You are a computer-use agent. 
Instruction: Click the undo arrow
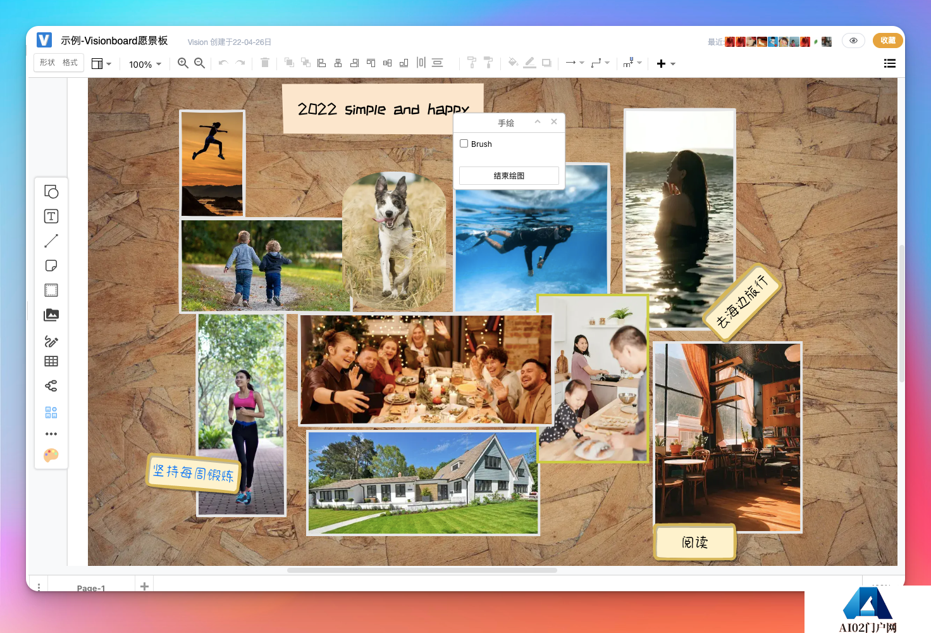[223, 63]
